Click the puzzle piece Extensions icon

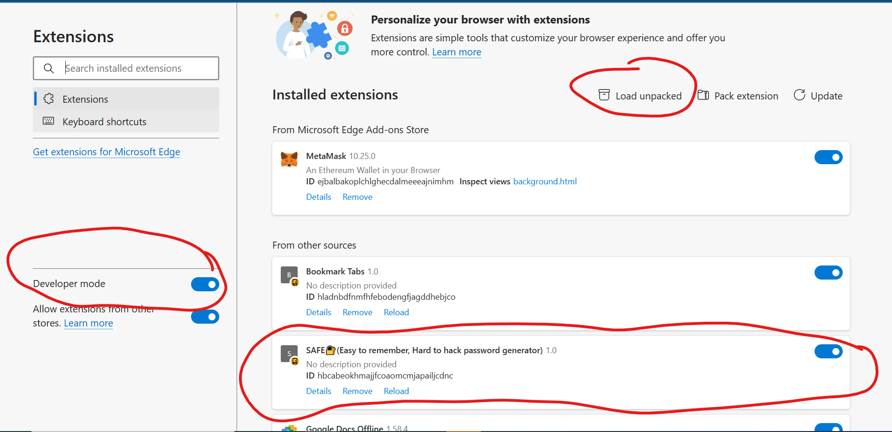[48, 99]
